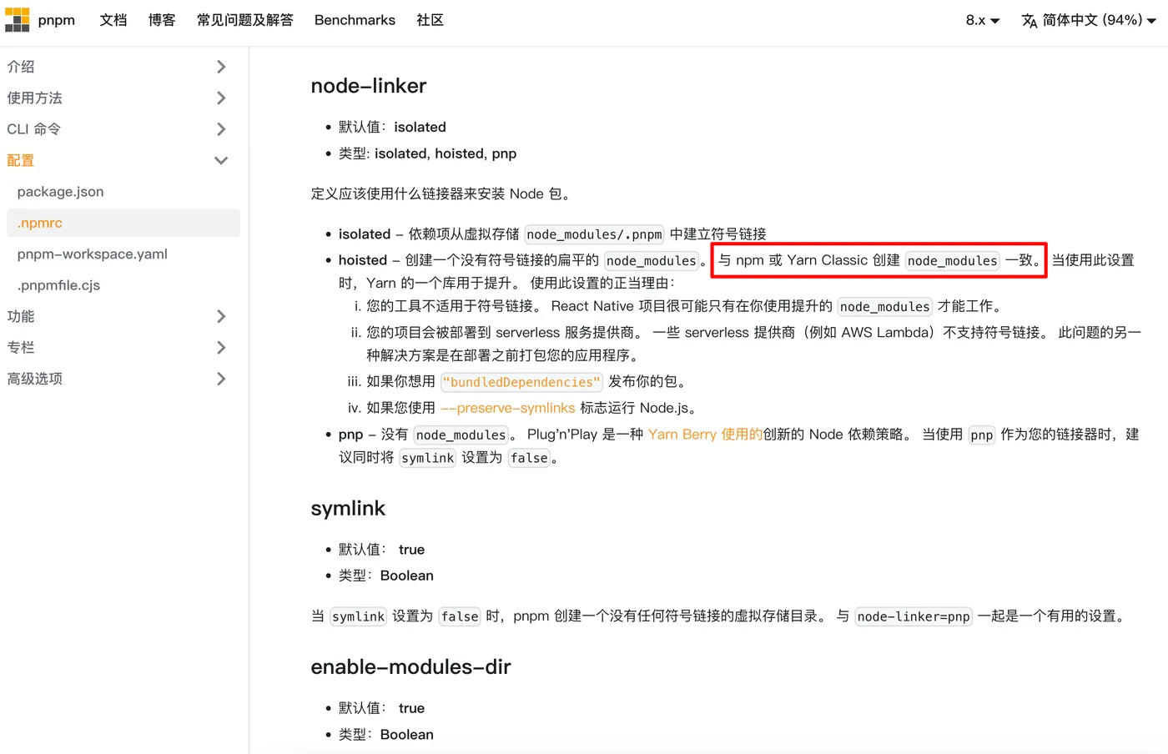Image resolution: width=1168 pixels, height=754 pixels.
Task: Click the pnpm logo icon
Action: coord(17,20)
